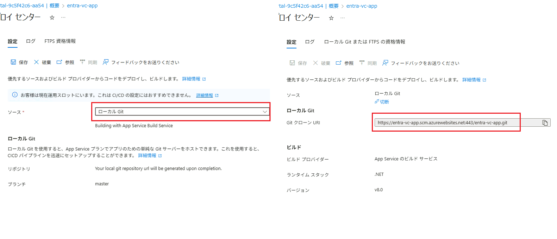Open 詳細情報 link in the info banner

(205, 95)
